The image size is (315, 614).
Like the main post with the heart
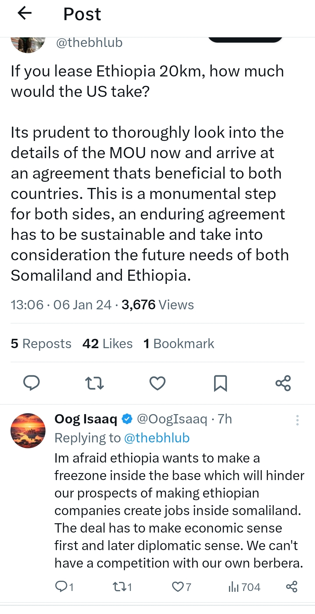(x=157, y=383)
